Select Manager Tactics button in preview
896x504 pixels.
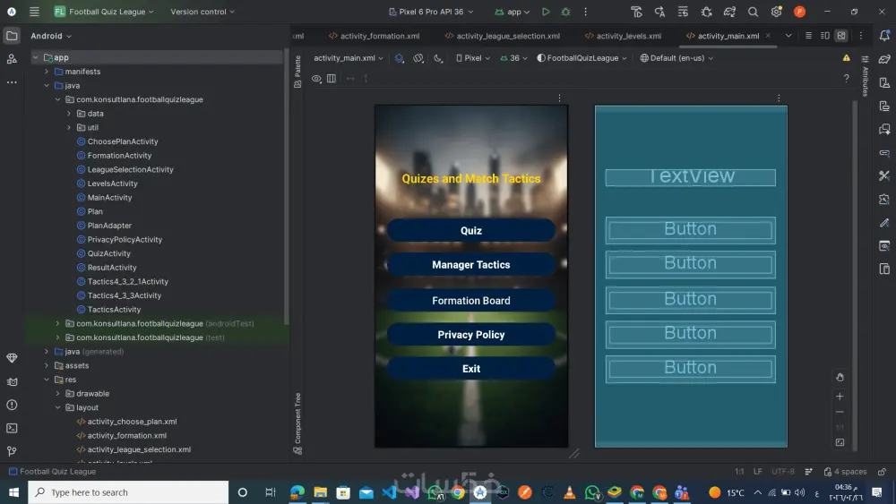point(471,264)
